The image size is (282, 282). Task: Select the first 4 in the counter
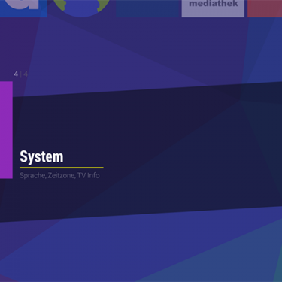tap(16, 74)
